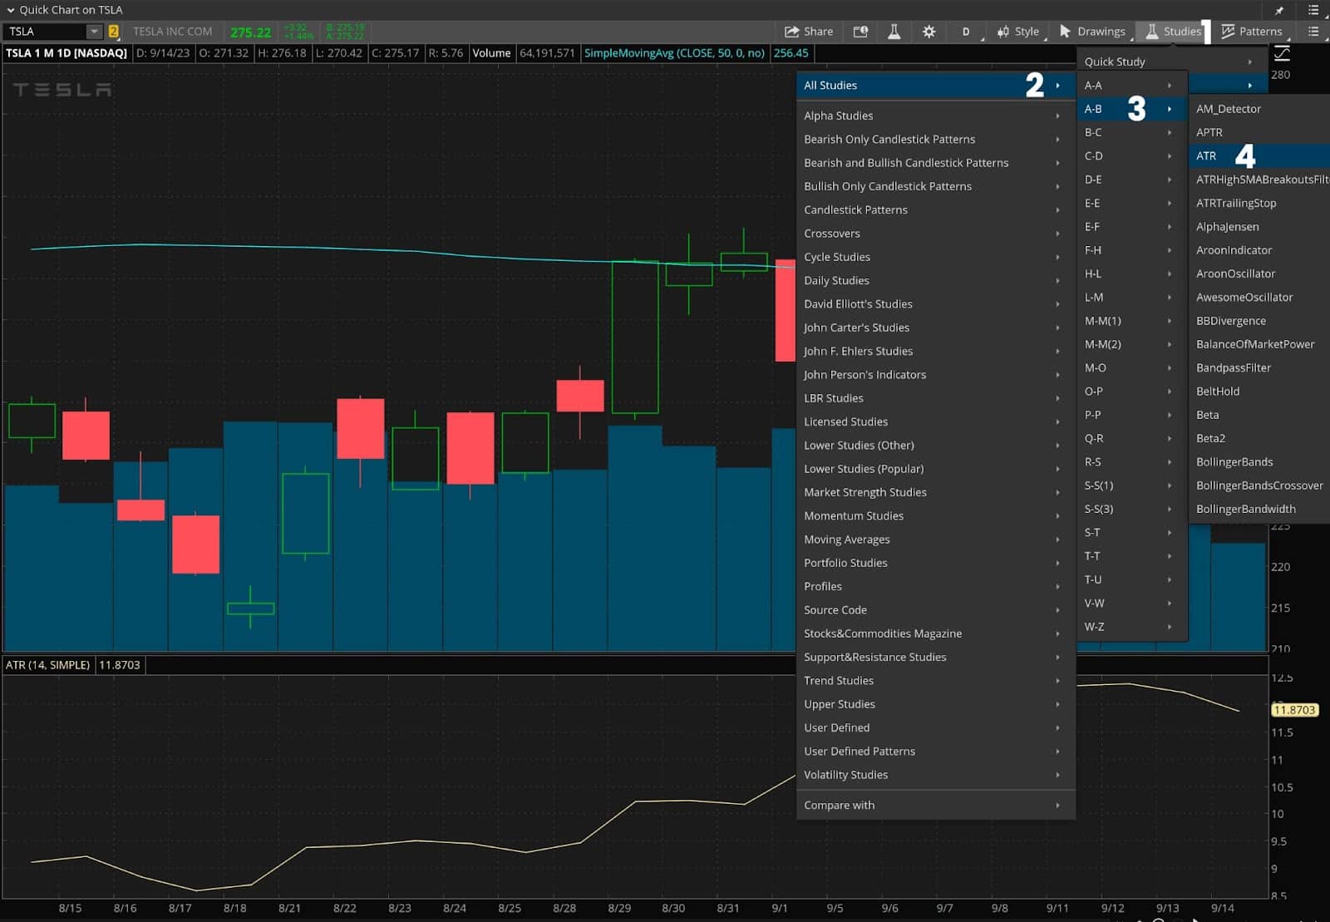Select AroonIndicator study
This screenshot has height=922, width=1330.
pyautogui.click(x=1260, y=250)
